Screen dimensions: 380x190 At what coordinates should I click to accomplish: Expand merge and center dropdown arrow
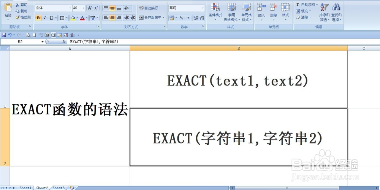click(x=163, y=17)
